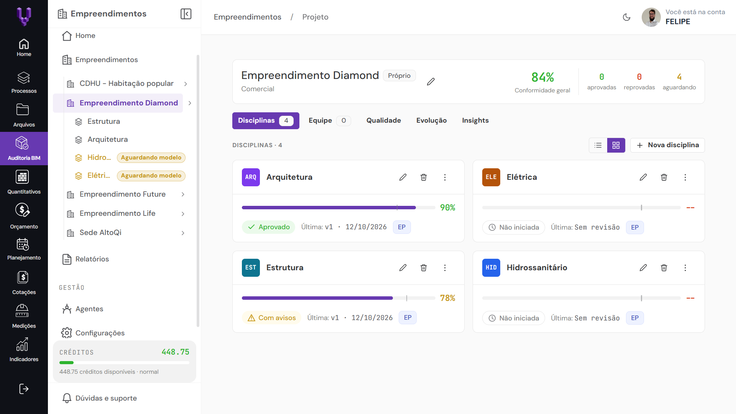Open the Indicadores module
The height and width of the screenshot is (414, 736).
pyautogui.click(x=24, y=350)
